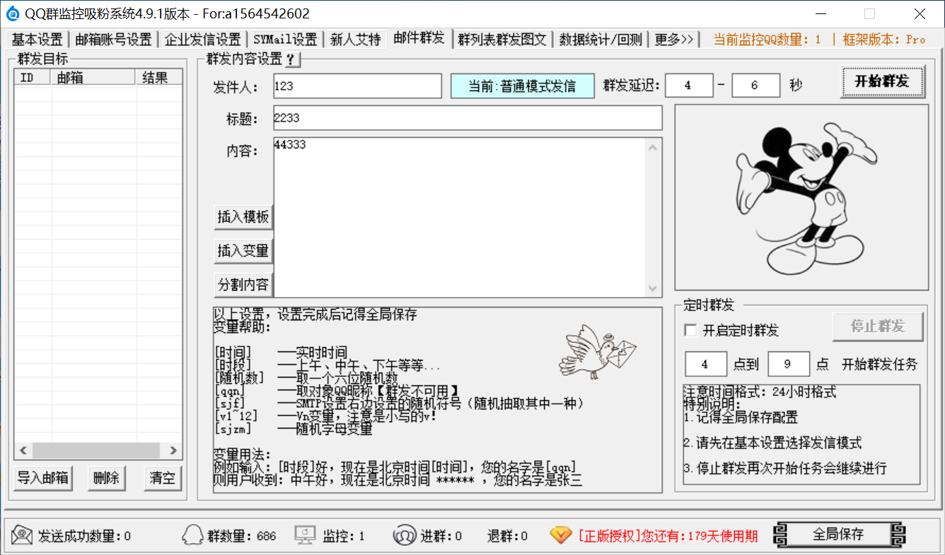The height and width of the screenshot is (555, 945).
Task: Open the 基本设置 tab
Action: 37,40
